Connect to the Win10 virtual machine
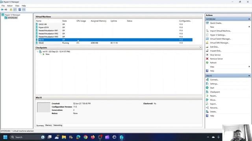 (214, 80)
